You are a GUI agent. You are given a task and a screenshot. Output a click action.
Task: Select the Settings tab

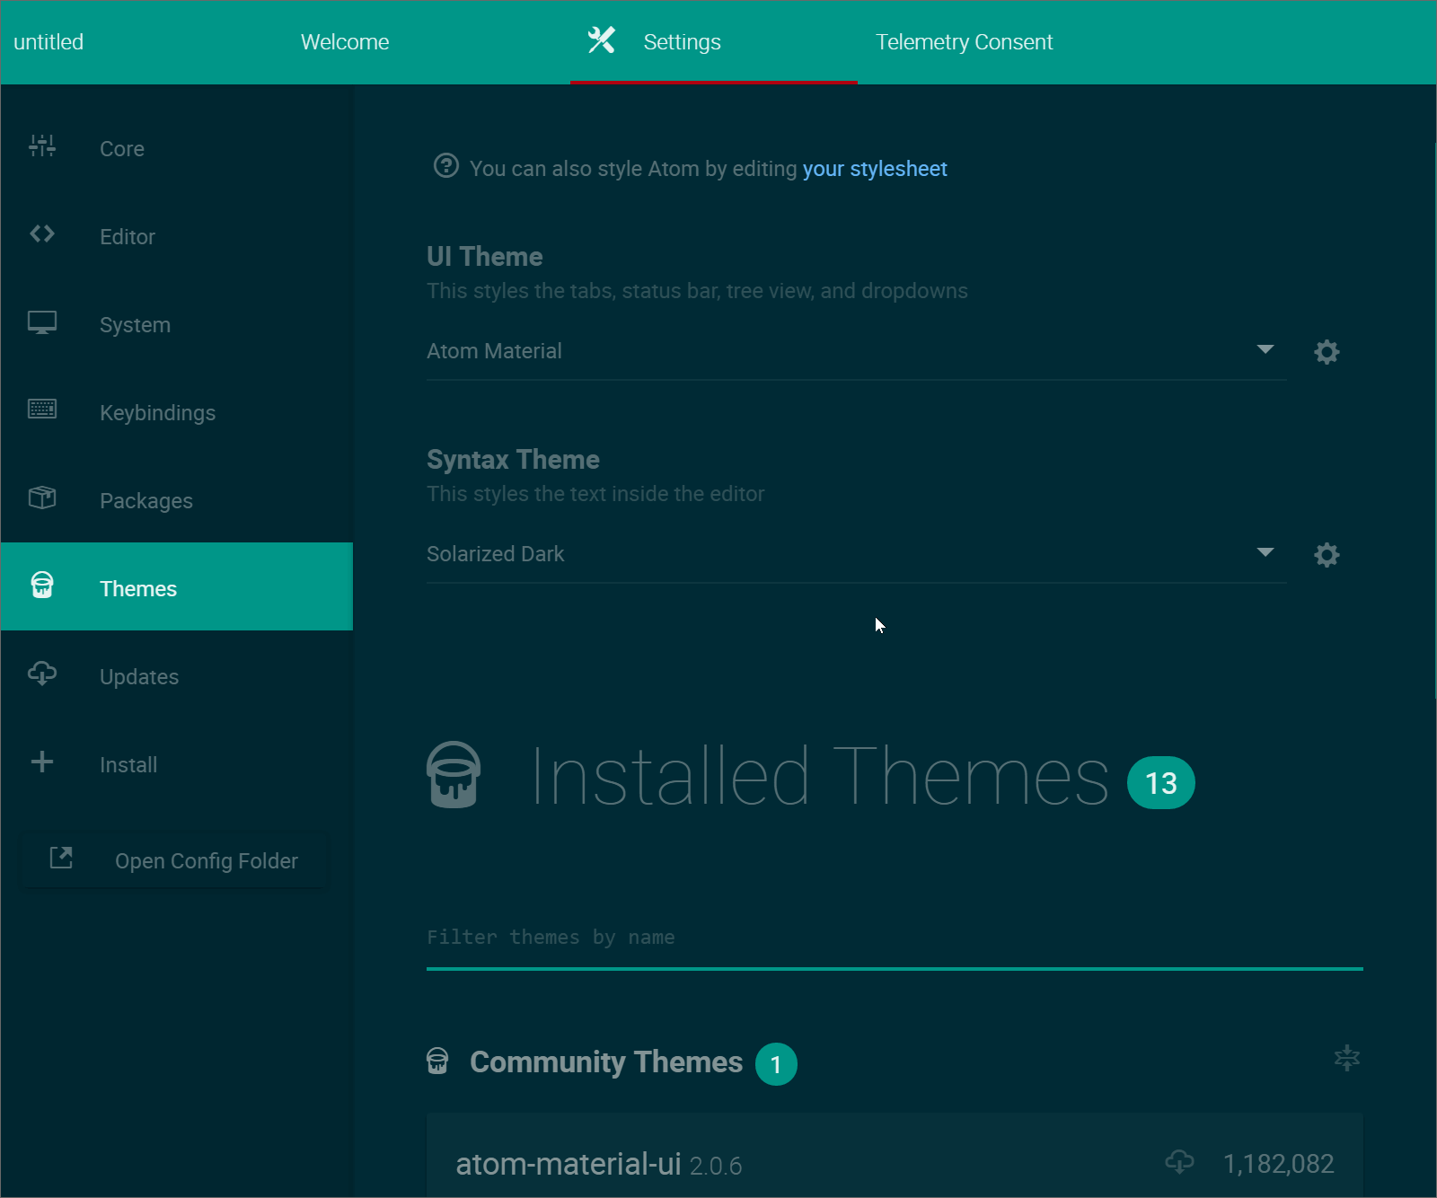pos(714,42)
